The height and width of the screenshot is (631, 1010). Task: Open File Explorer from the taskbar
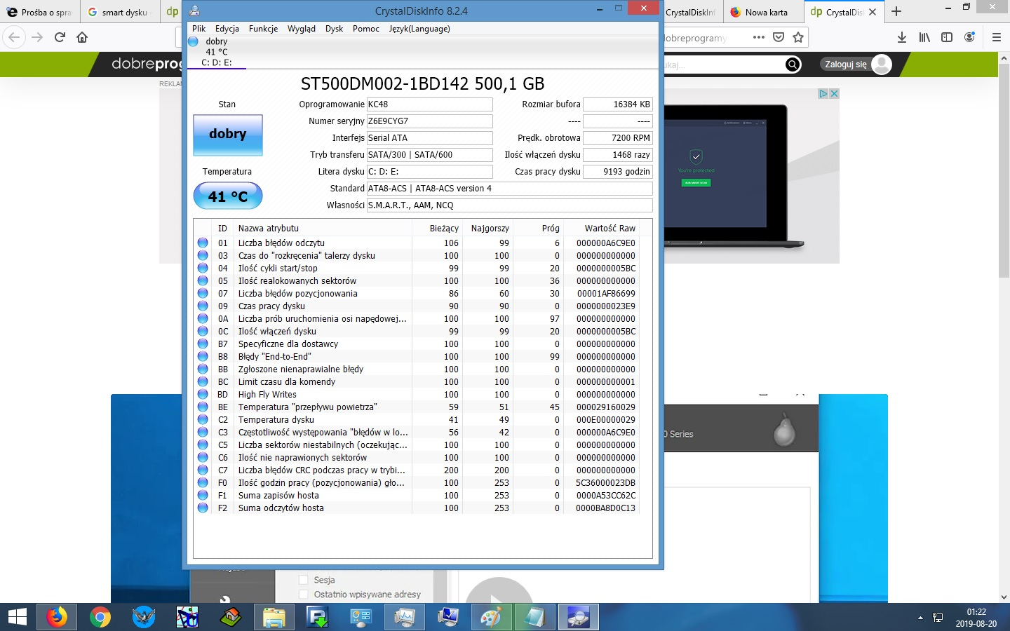[x=274, y=617]
